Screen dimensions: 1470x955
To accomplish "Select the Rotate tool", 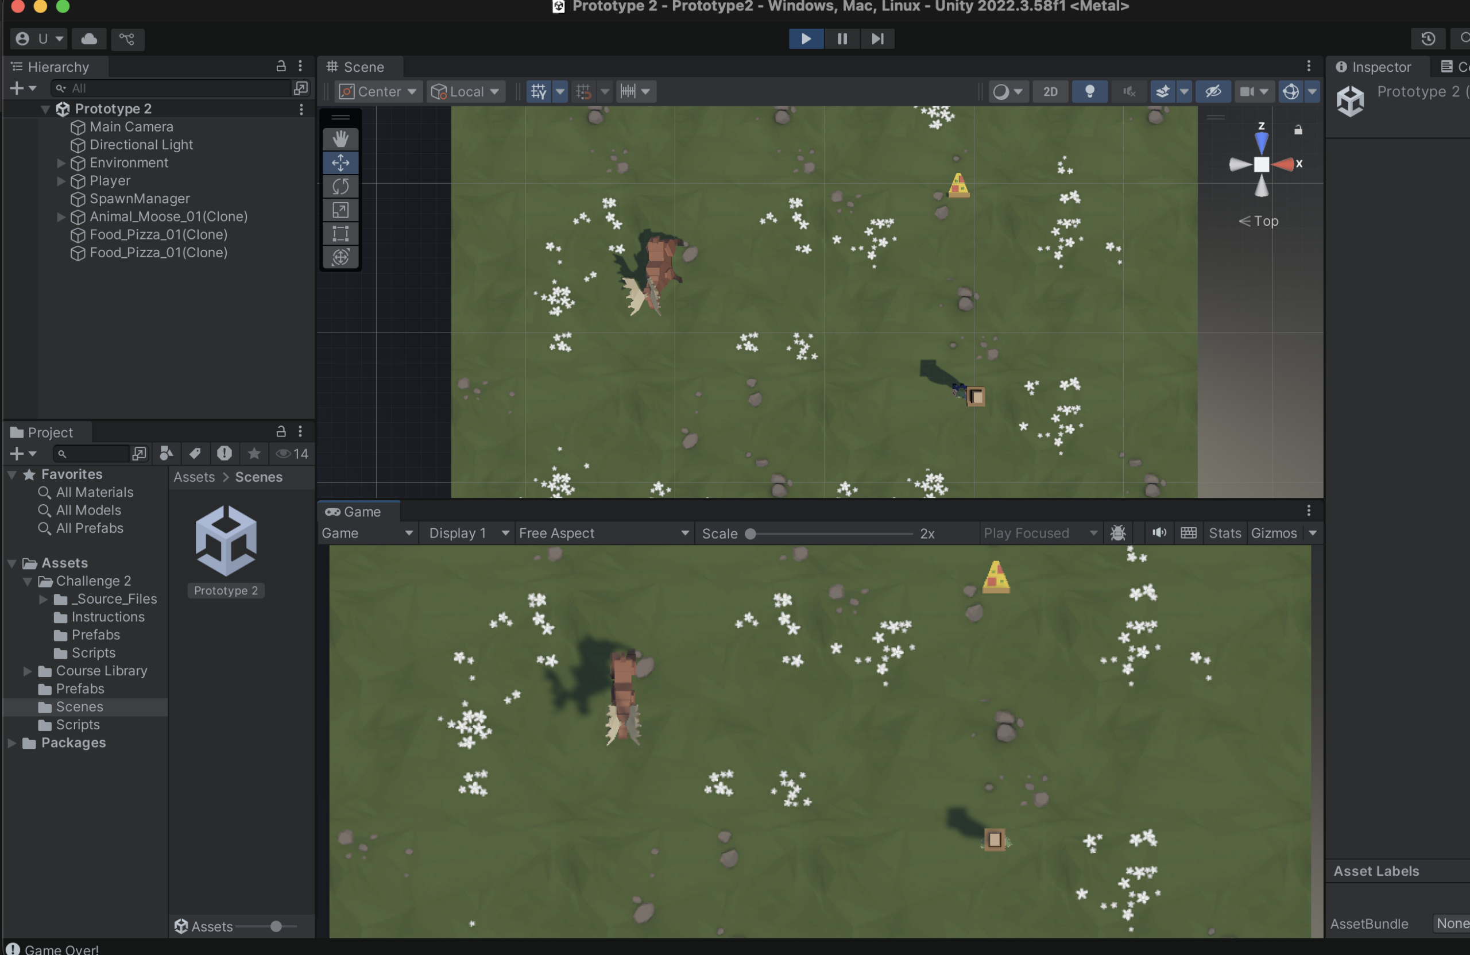I will pos(341,186).
